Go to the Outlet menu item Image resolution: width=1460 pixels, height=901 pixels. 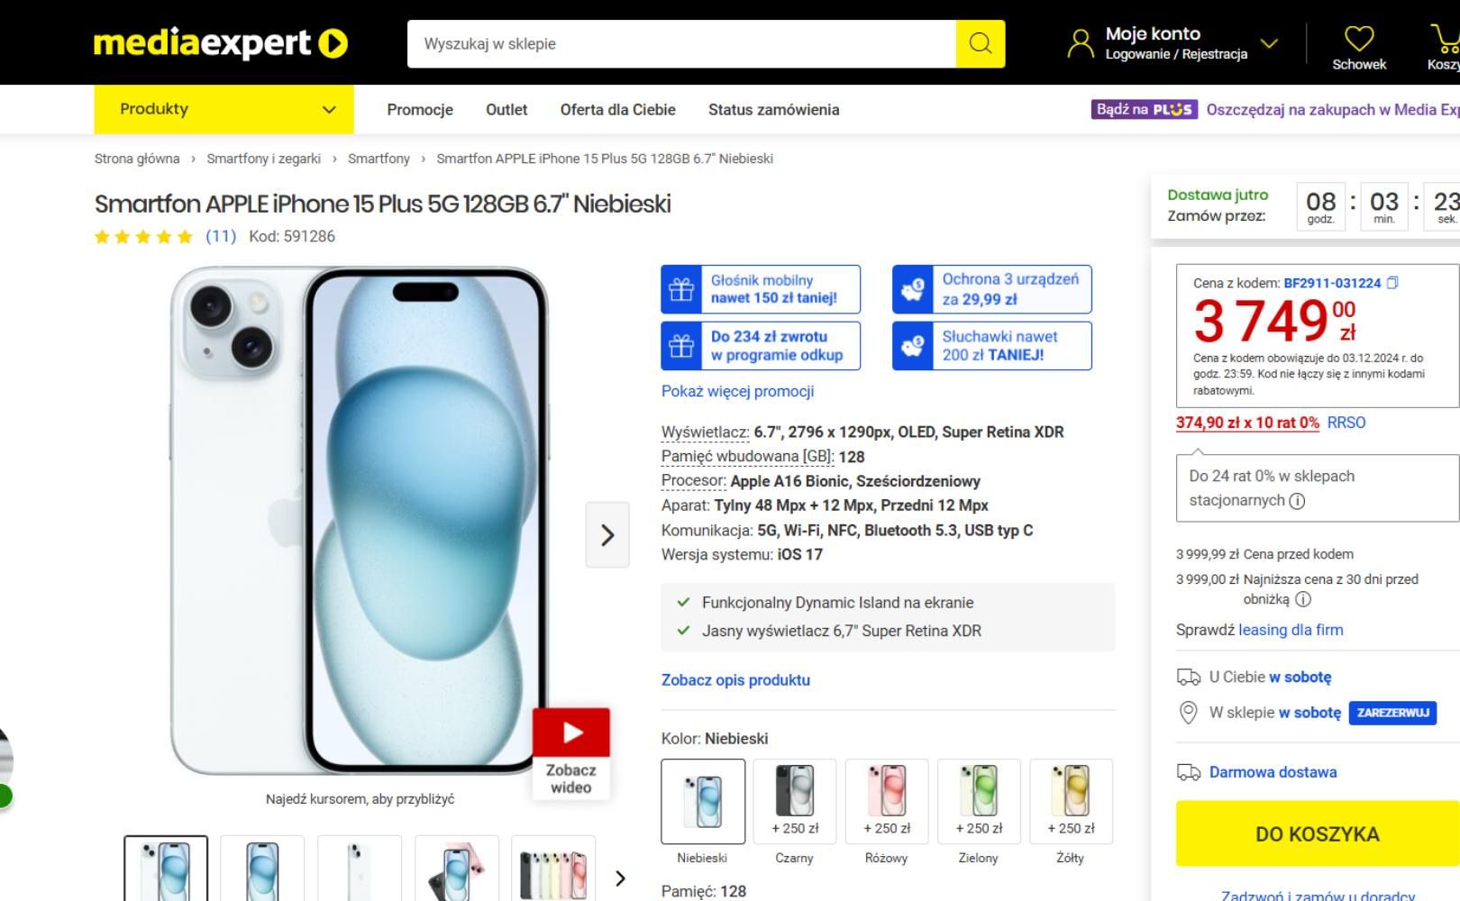(x=506, y=110)
